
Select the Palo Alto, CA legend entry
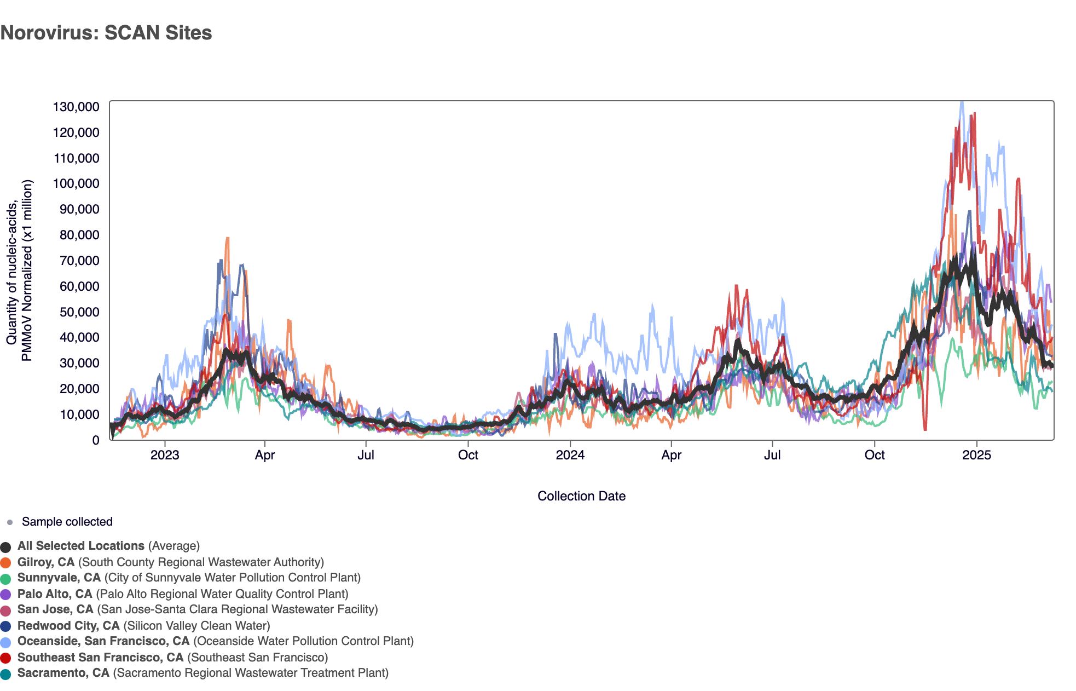(x=55, y=594)
